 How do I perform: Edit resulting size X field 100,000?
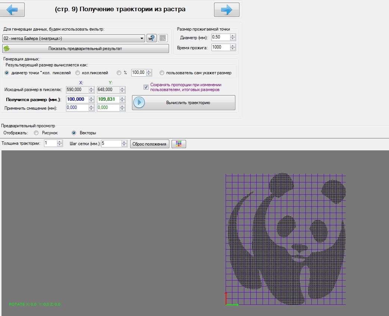click(x=78, y=99)
